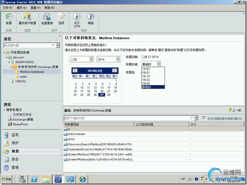Open Server Manager from the taskbar
247x185 pixels.
[x=22, y=179]
